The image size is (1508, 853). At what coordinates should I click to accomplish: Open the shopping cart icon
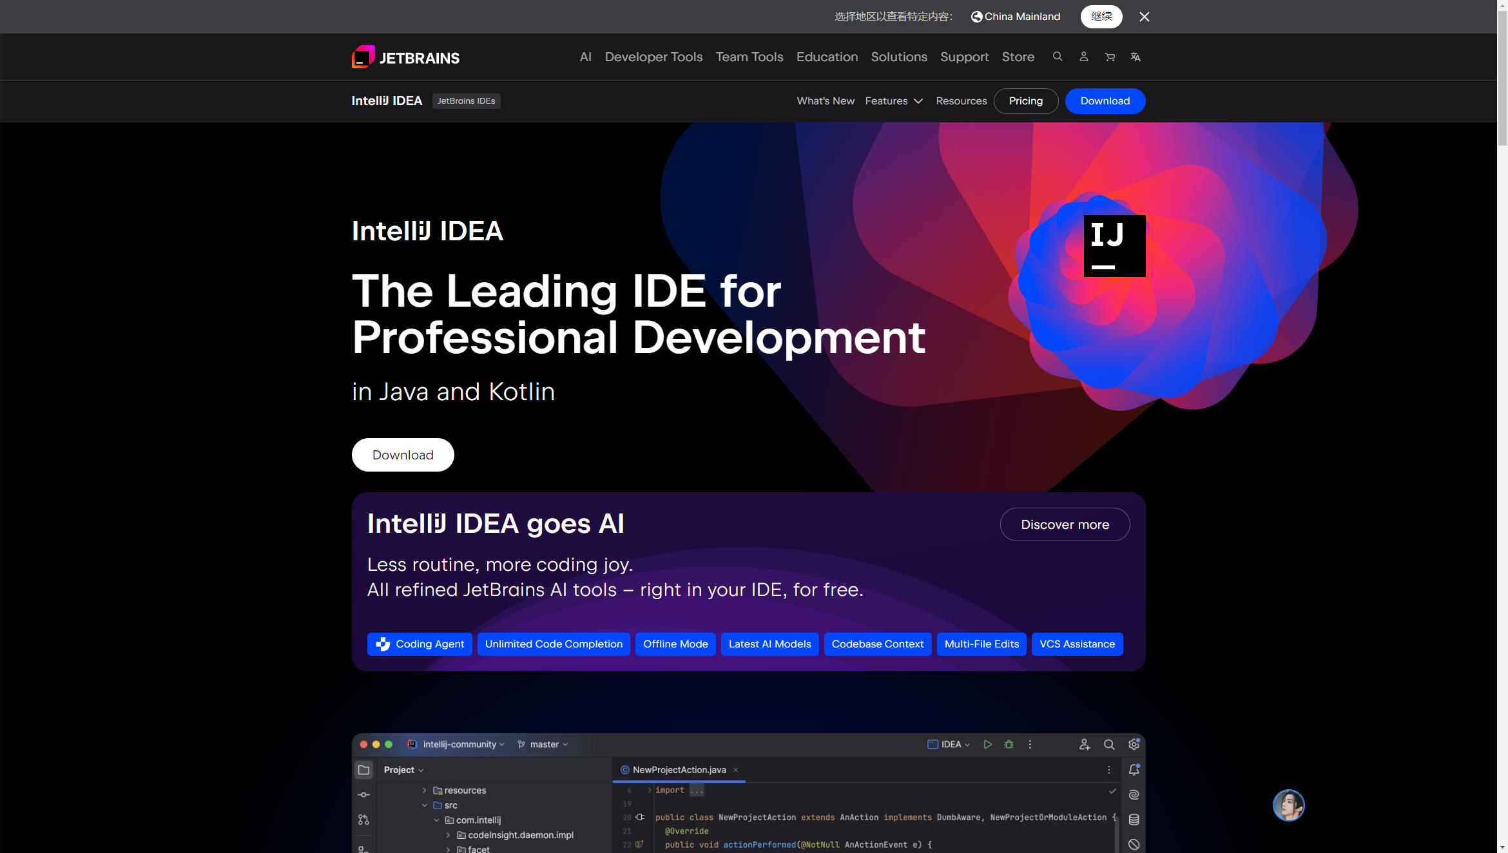(x=1110, y=57)
